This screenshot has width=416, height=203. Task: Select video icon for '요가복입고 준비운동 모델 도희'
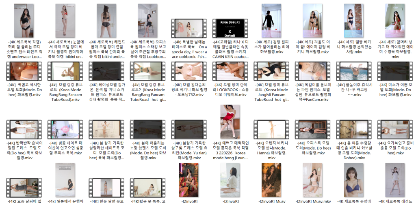395,129
